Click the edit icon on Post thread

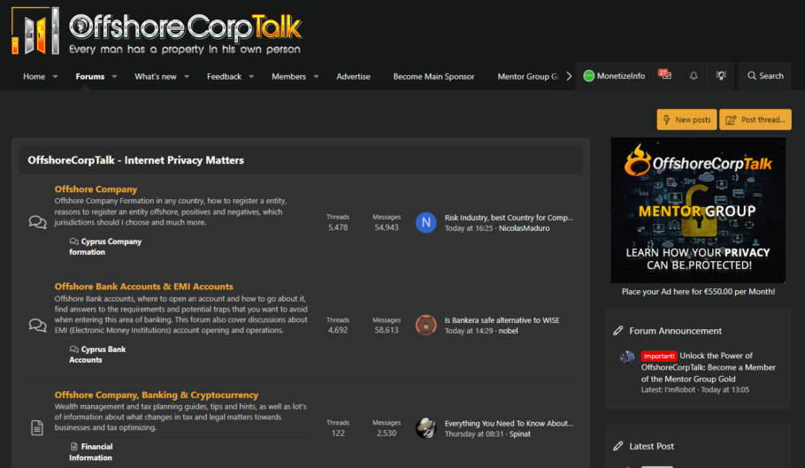[731, 120]
